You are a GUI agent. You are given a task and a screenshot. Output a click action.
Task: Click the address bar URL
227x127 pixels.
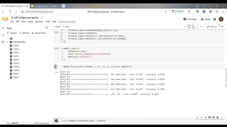click(x=39, y=12)
